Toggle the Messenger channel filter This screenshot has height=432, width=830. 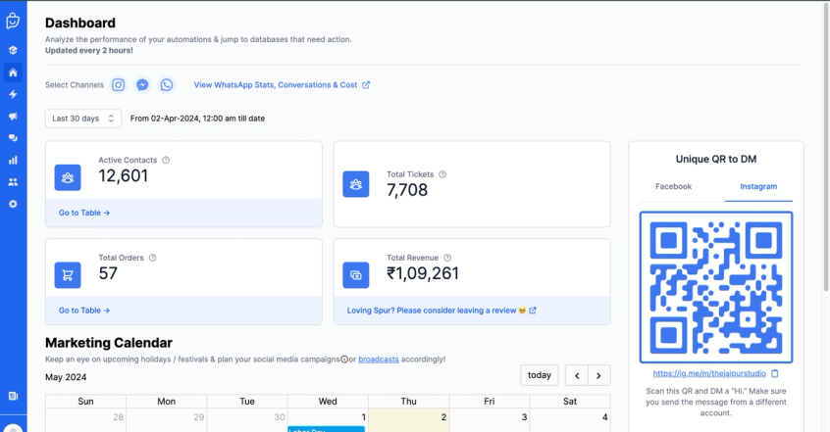tap(142, 84)
